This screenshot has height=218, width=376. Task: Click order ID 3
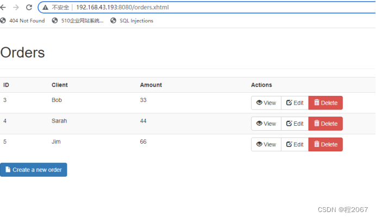pyautogui.click(x=5, y=100)
